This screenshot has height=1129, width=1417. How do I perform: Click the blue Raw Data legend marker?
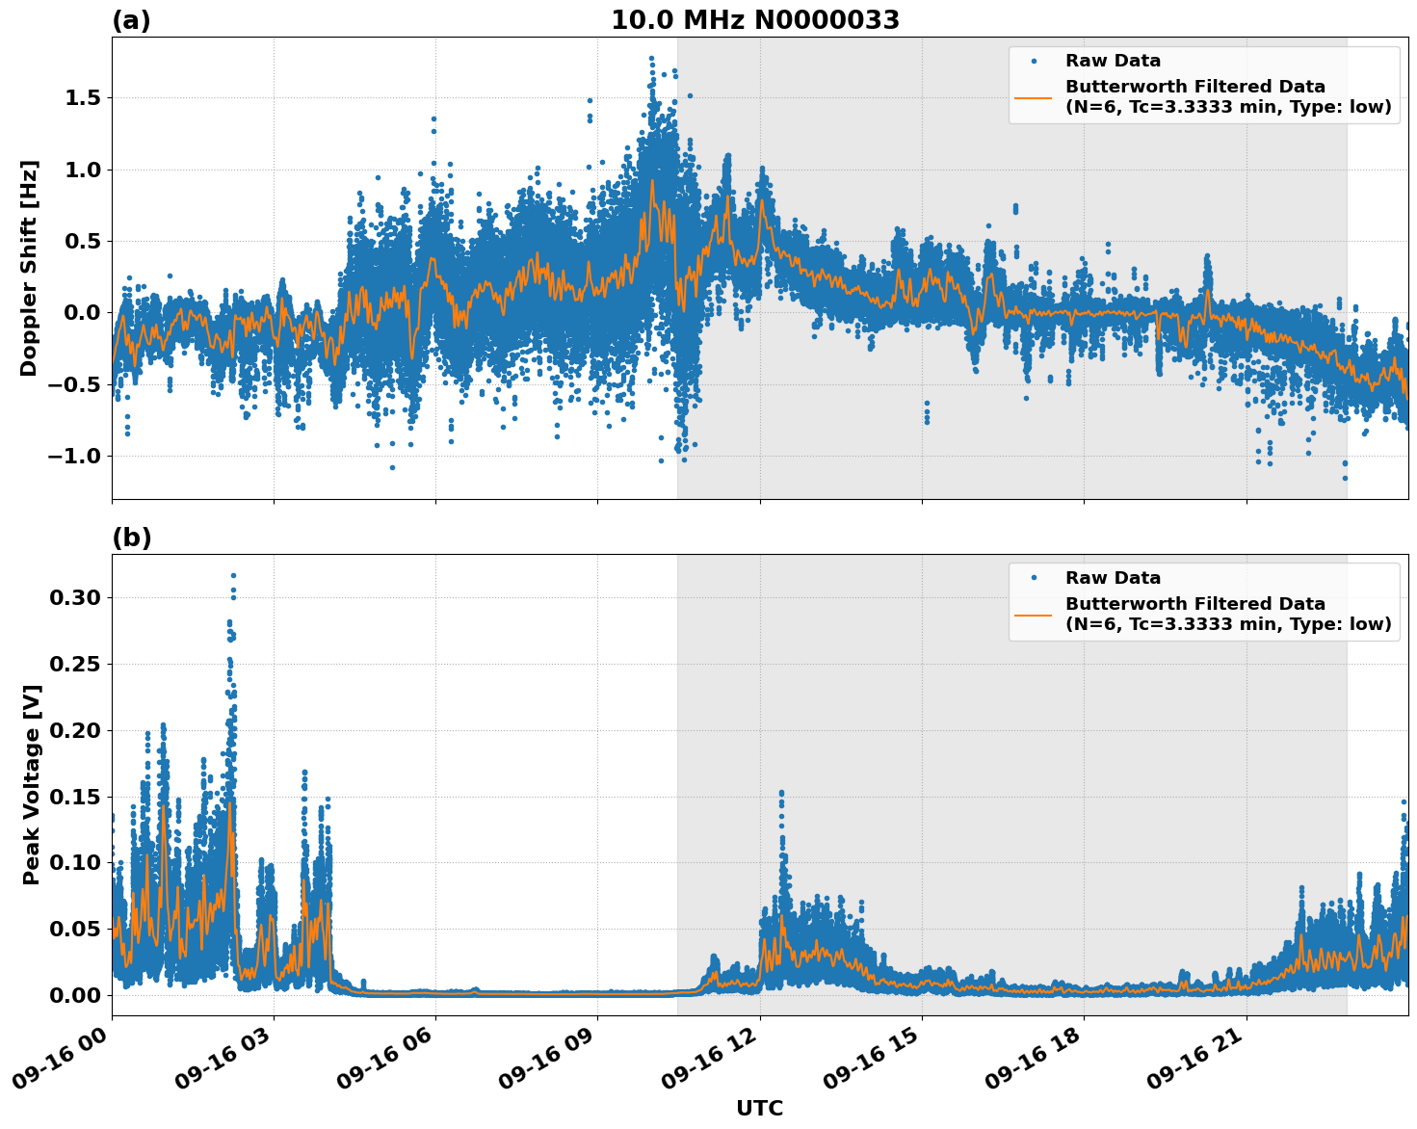pyautogui.click(x=1035, y=60)
